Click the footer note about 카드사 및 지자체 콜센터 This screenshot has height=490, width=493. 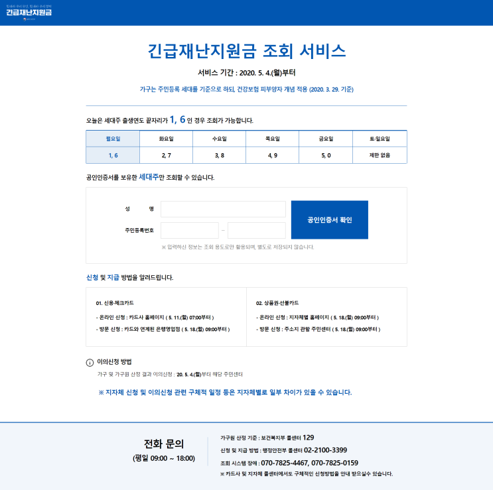click(307, 473)
